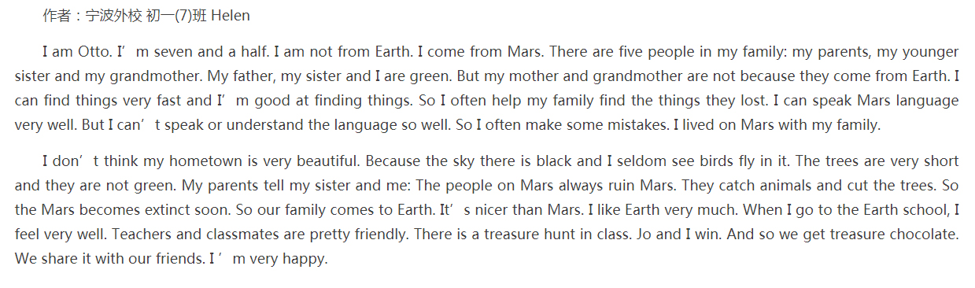This screenshot has width=975, height=288.
Task: Click the author line with 'Helen'
Action: coord(146,16)
